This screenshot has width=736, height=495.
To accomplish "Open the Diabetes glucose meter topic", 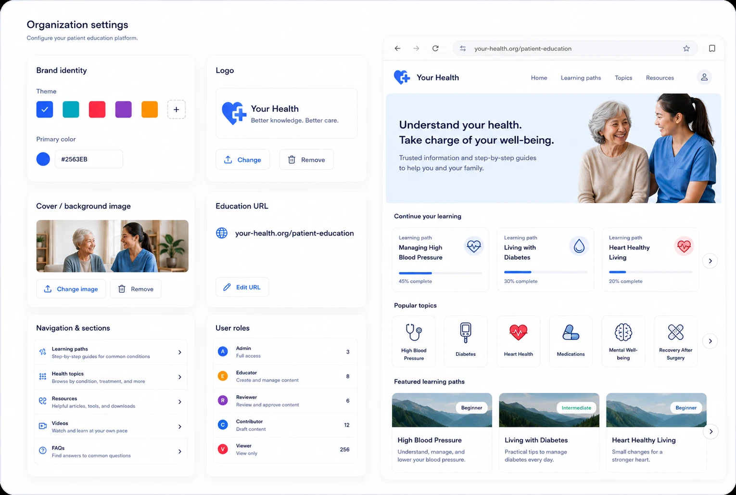I will click(x=466, y=341).
